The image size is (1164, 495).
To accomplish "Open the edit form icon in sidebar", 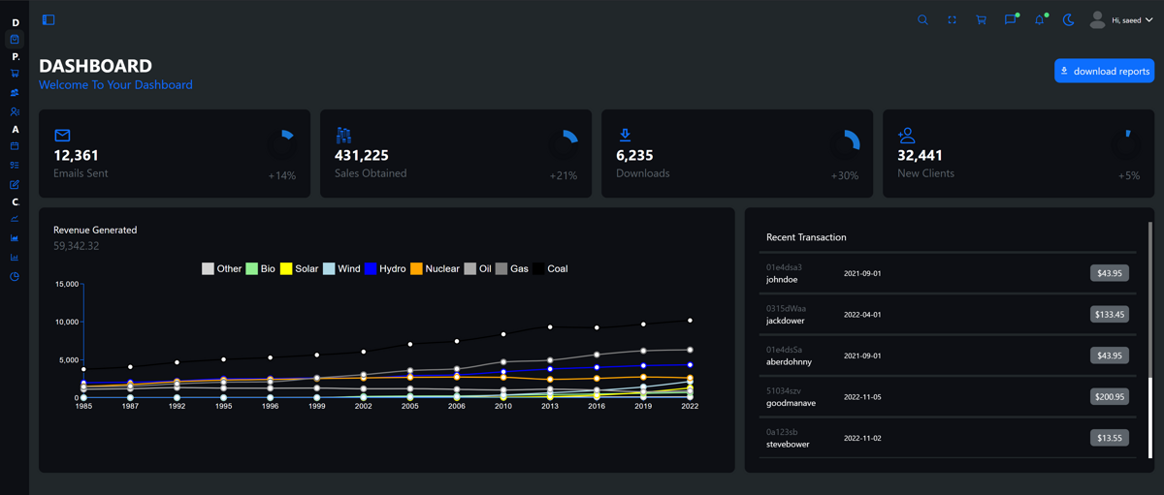I will [x=15, y=185].
